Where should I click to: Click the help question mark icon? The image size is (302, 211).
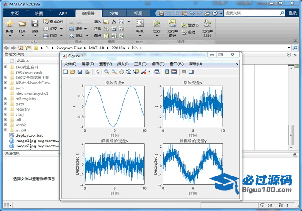point(215,13)
